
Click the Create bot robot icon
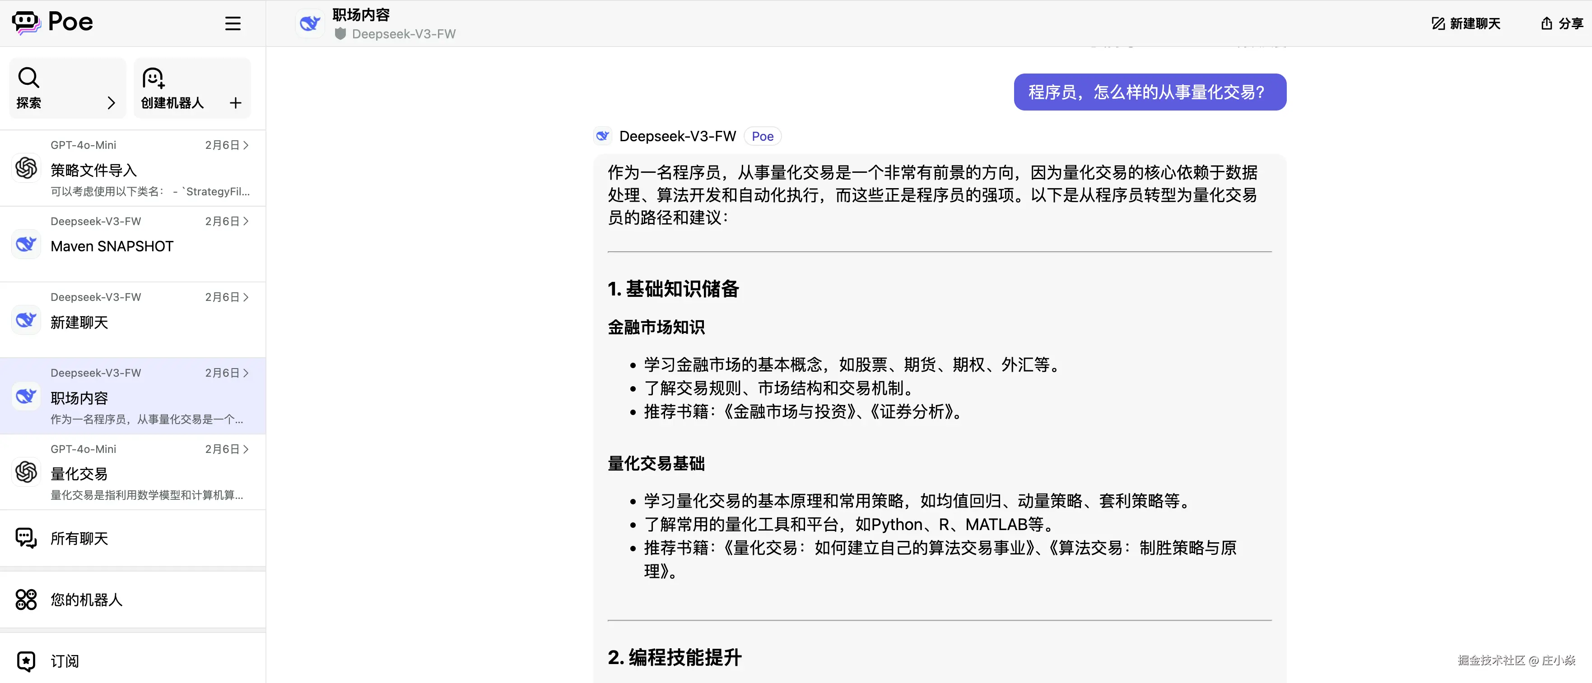pos(153,78)
